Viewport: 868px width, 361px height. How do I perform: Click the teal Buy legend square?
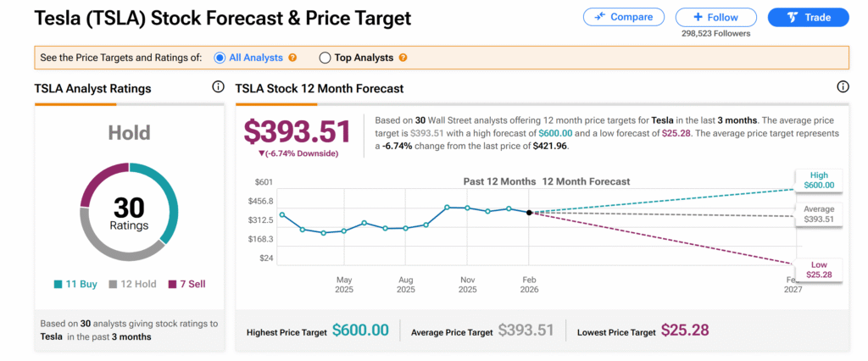(57, 285)
